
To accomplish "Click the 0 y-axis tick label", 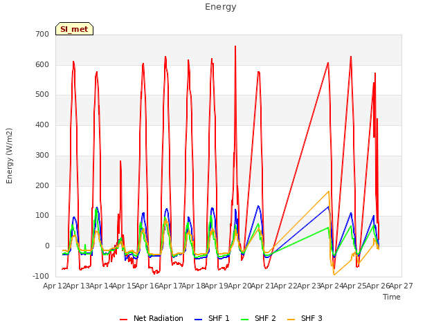I will [47, 246].
